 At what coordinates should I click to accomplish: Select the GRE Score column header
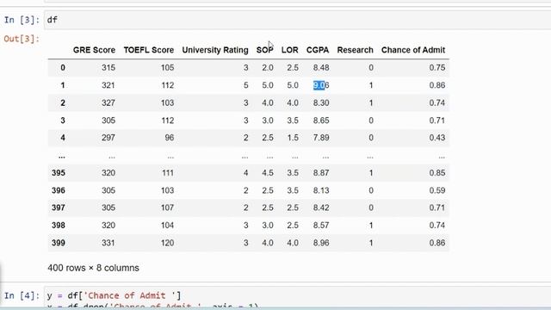(94, 50)
